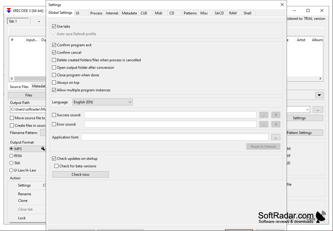Screen dimensions: 333x231
Task: Click Reset to Default font button
Action: pos(263,147)
